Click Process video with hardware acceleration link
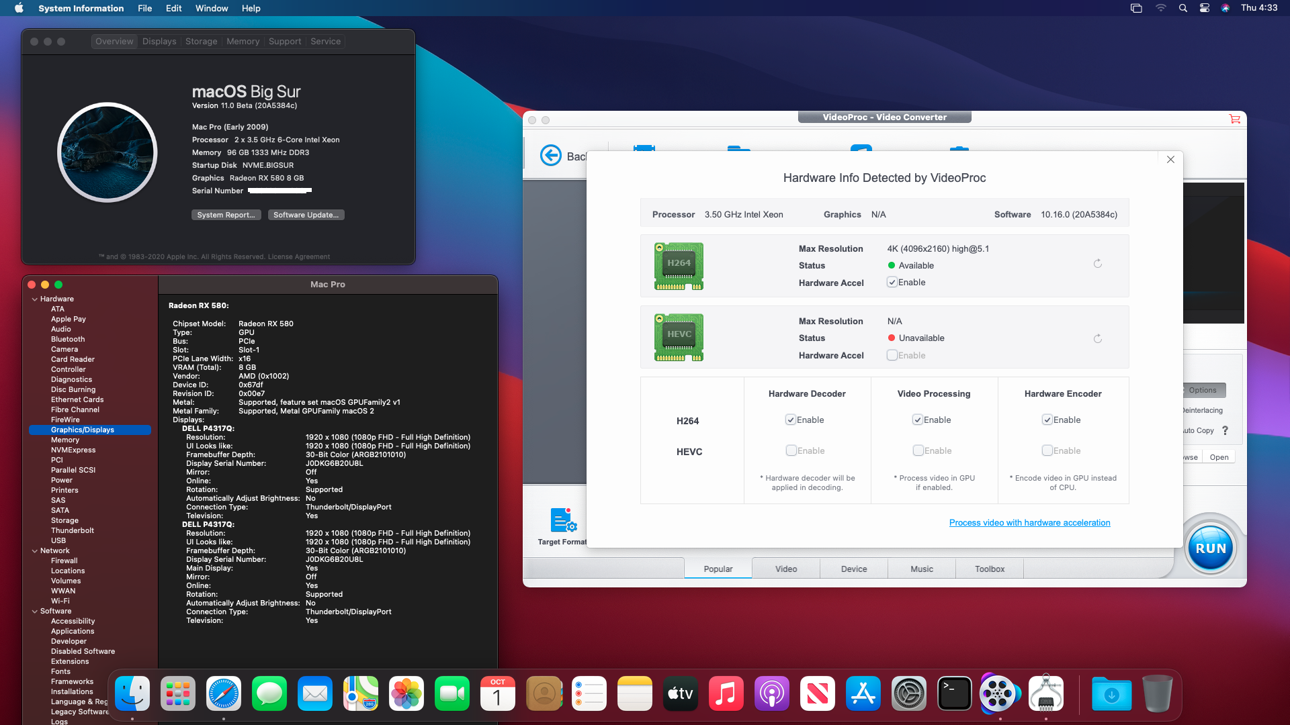1290x725 pixels. click(1029, 523)
